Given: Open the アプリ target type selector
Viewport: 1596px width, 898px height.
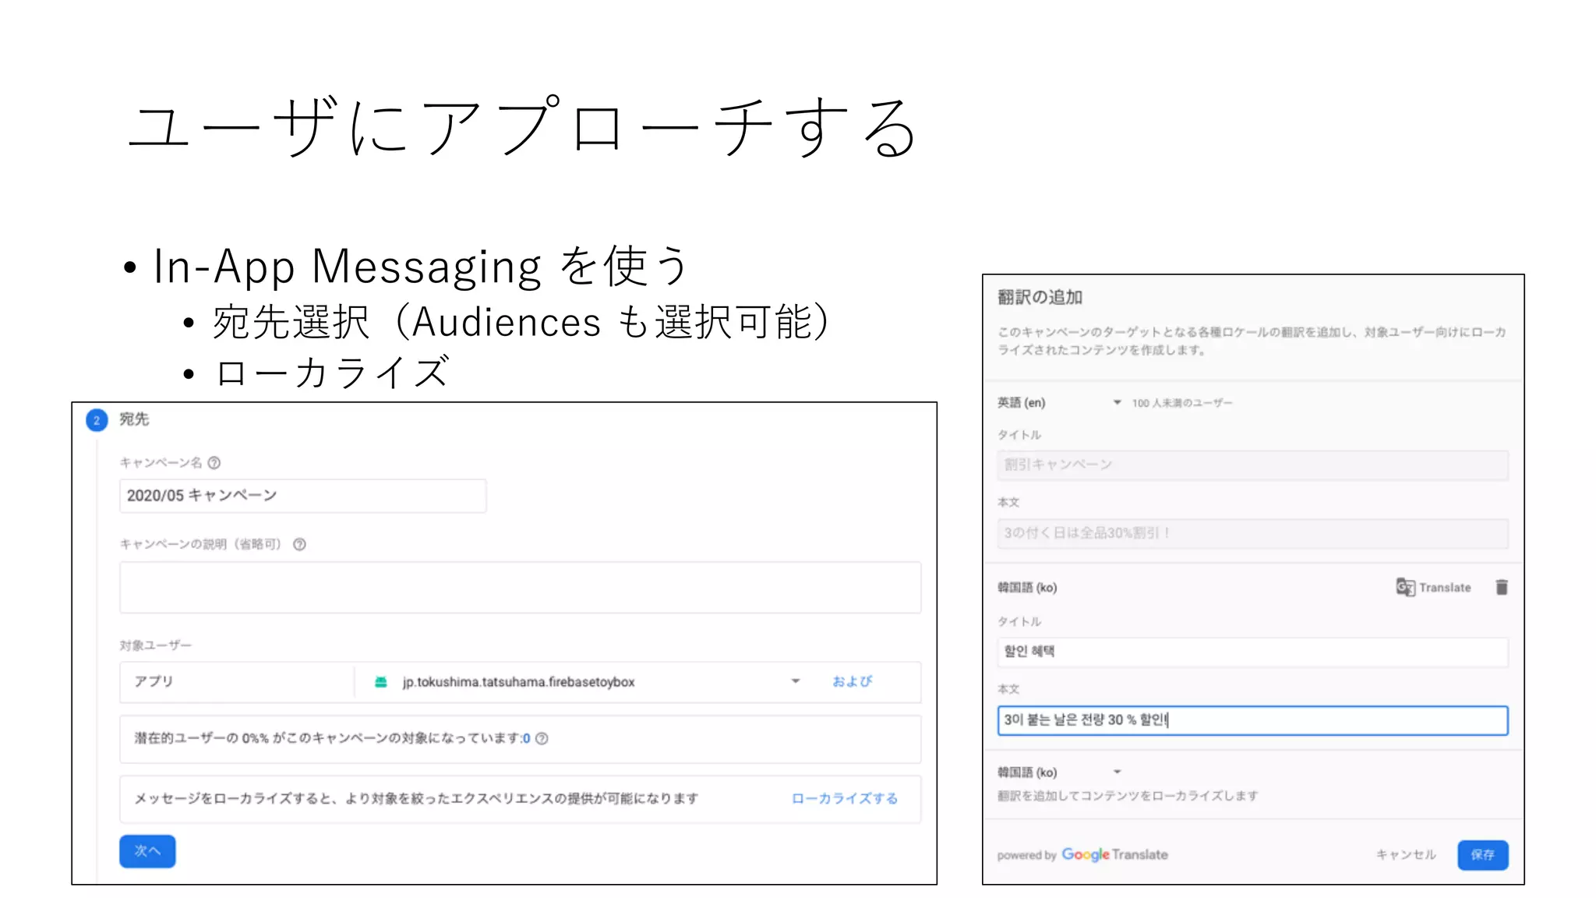Looking at the screenshot, I should point(237,682).
